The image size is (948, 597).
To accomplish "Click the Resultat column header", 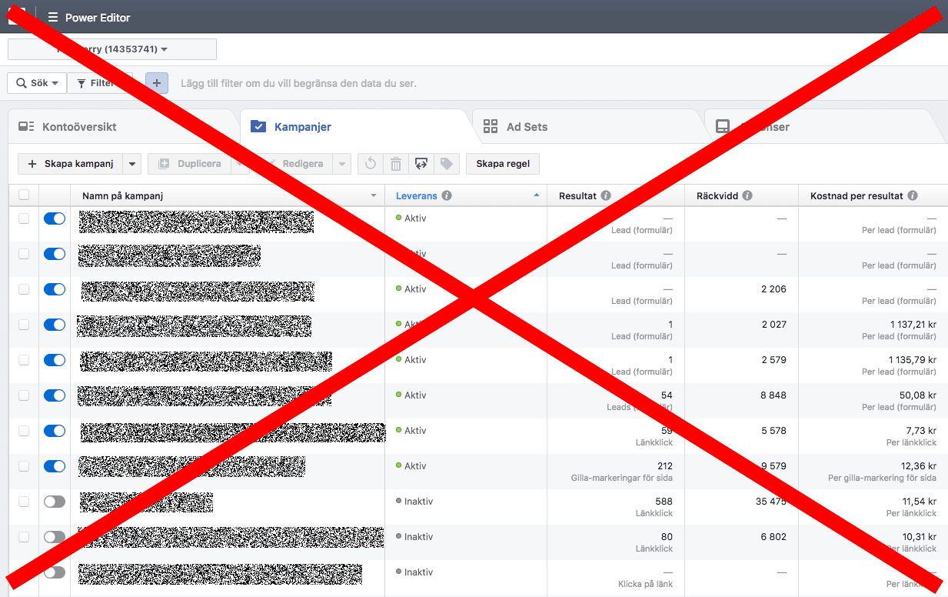I will 578,196.
